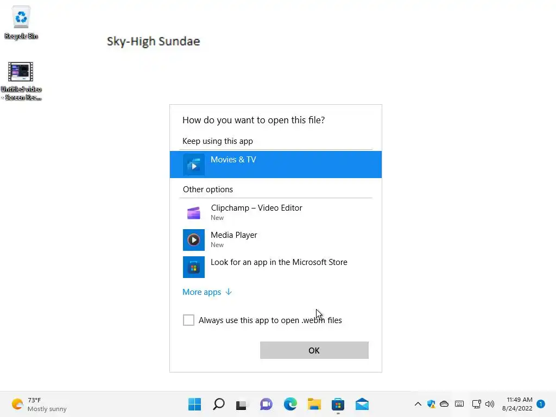This screenshot has height=417, width=556.
Task: Open Windows Security tray icon
Action: pos(431,404)
